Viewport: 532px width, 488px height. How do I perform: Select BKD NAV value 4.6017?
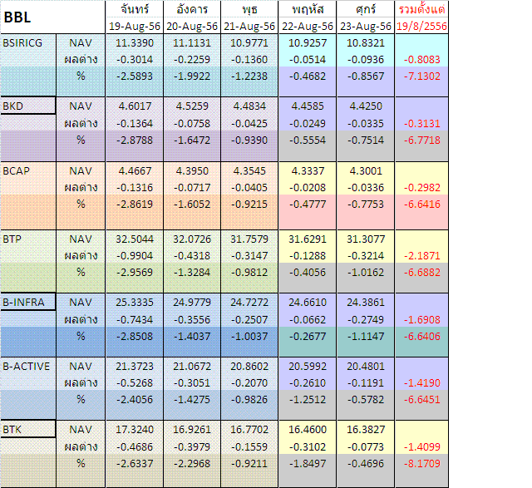coord(135,106)
